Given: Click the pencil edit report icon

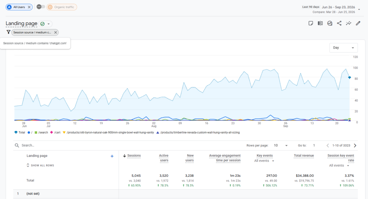Looking at the screenshot, I should [358, 23].
